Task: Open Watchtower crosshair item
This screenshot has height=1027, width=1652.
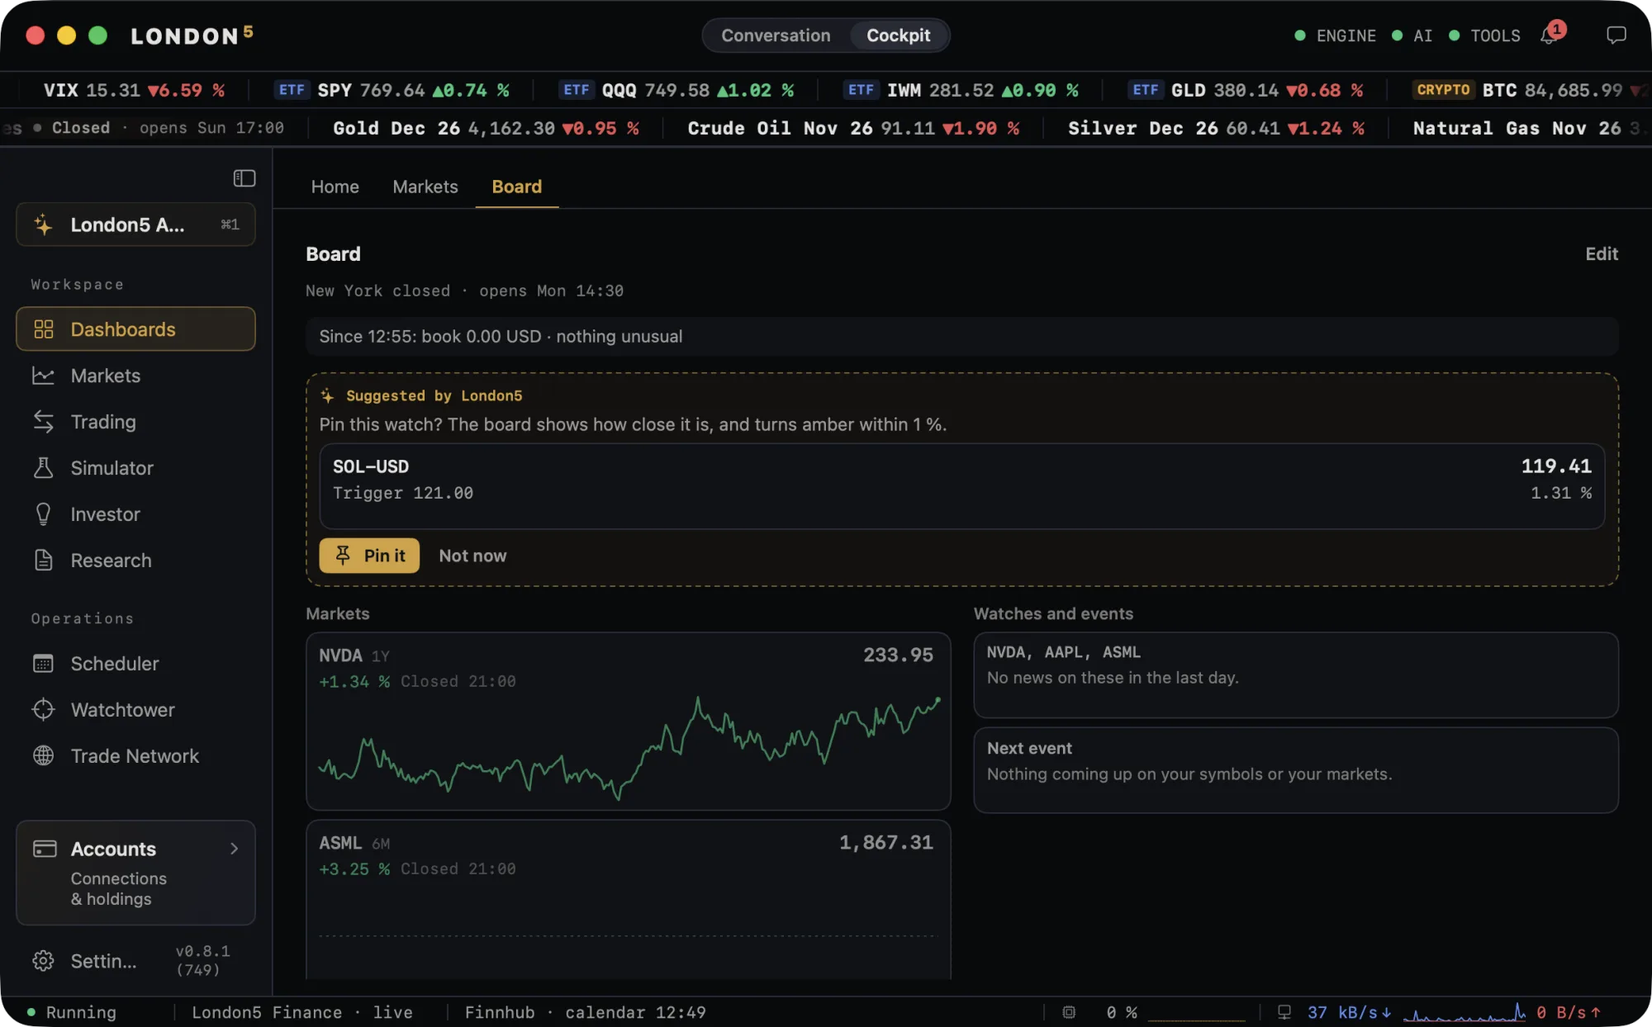Action: pyautogui.click(x=135, y=710)
